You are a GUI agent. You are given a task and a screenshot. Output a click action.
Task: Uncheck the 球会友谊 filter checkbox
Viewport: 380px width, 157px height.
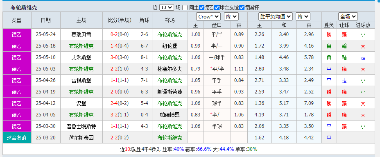pyautogui.click(x=217, y=7)
